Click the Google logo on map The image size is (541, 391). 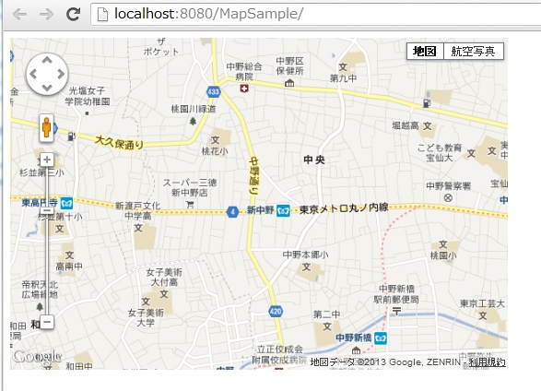(x=37, y=356)
